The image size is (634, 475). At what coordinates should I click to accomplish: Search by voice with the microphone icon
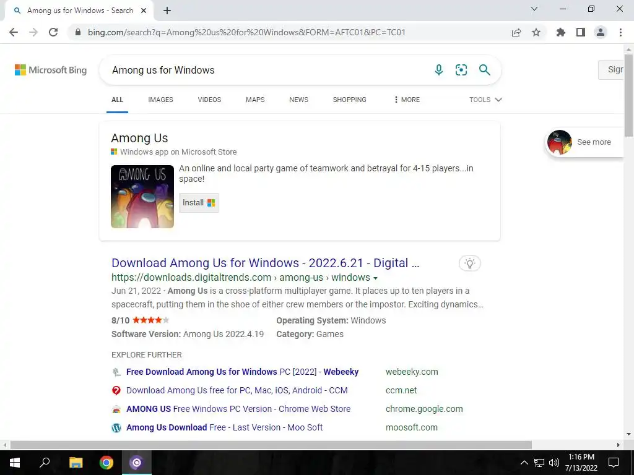tap(439, 70)
